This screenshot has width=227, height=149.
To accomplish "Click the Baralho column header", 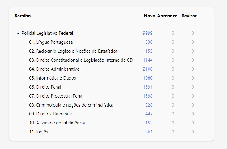I will coord(22,16).
